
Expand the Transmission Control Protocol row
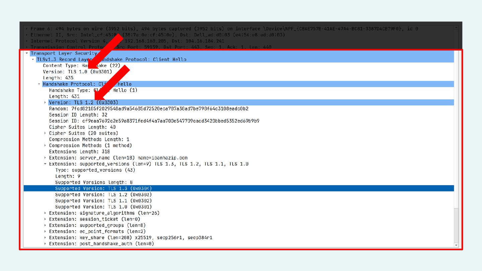click(27, 47)
